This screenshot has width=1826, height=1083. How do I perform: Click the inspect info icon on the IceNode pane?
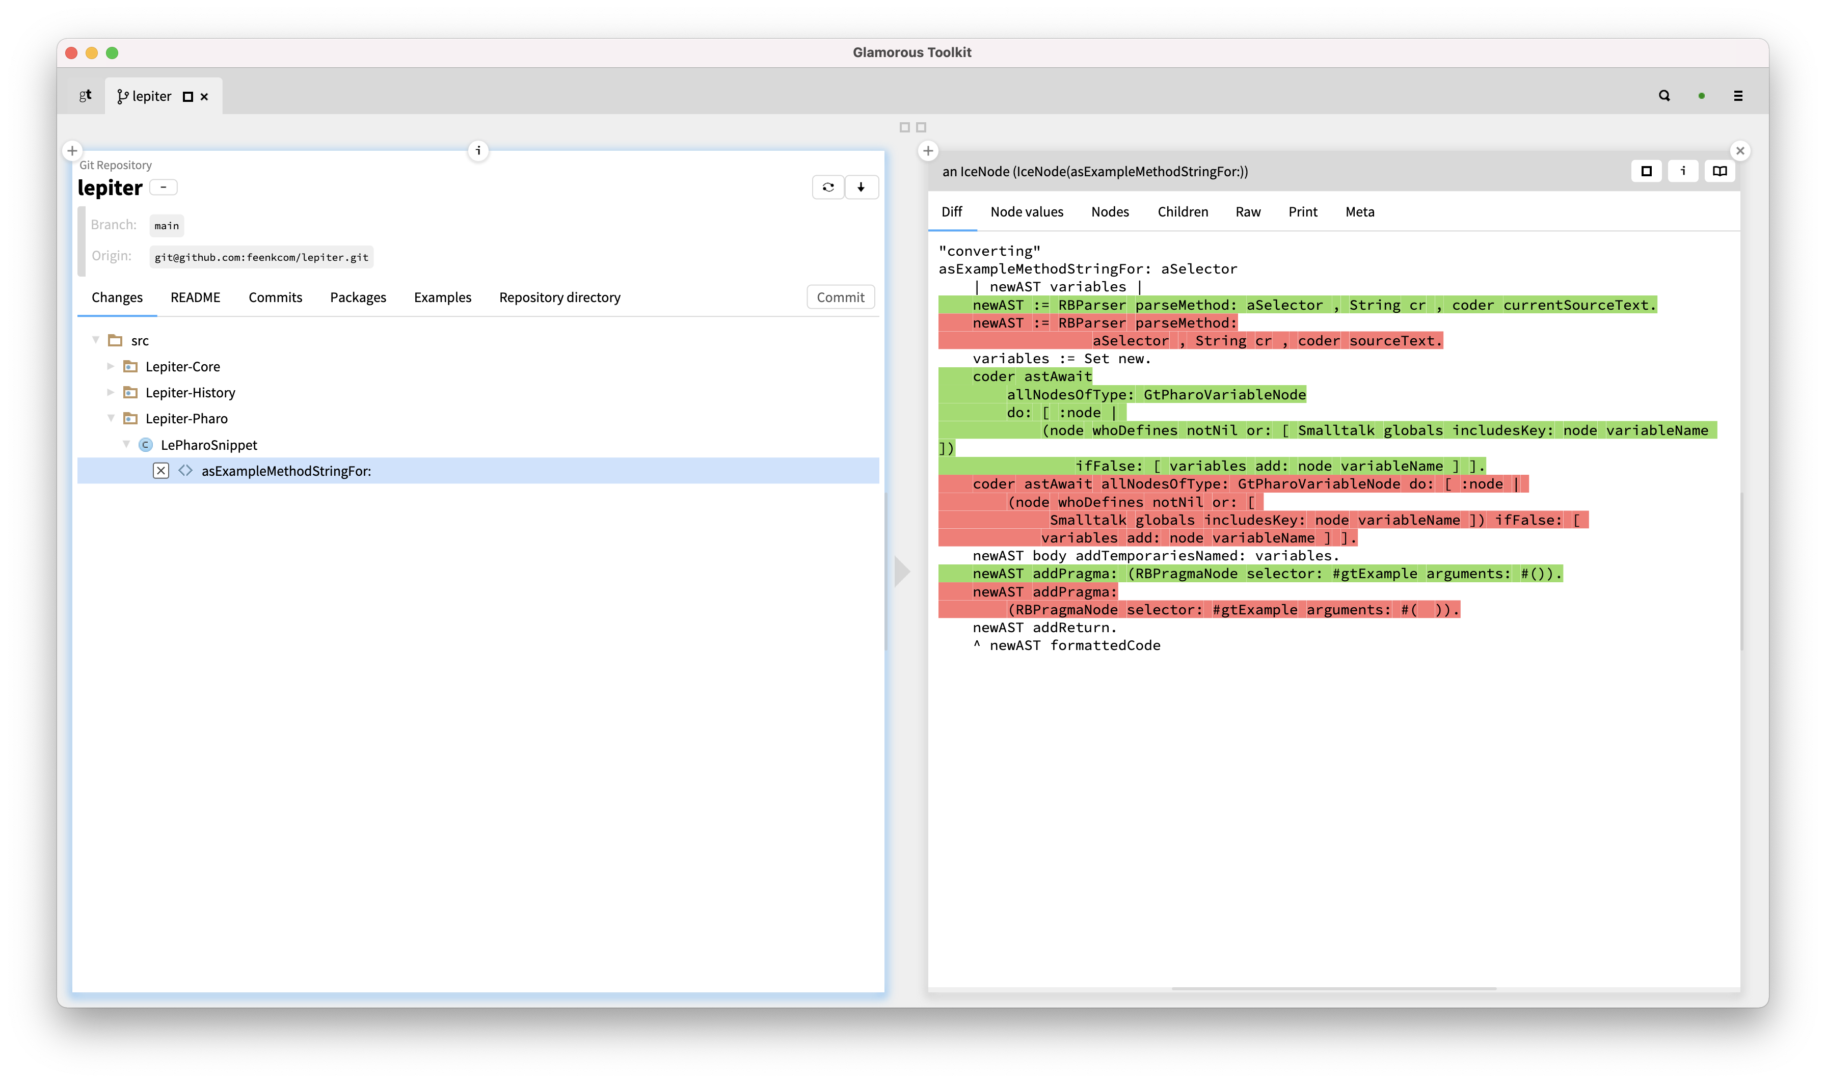click(1683, 171)
